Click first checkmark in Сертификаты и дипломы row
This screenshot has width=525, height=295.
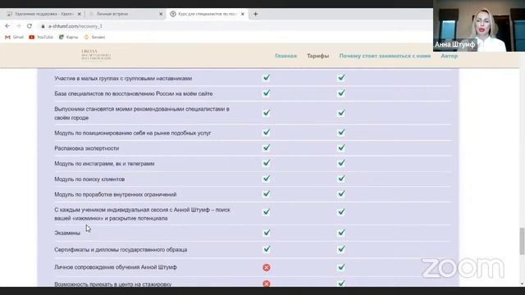point(267,249)
